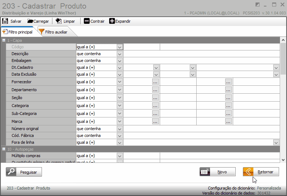Image resolution: width=287 pixels, height=196 pixels.
Task: Open second Sub-Categoria lookup ellipsis button
Action: (x=228, y=113)
